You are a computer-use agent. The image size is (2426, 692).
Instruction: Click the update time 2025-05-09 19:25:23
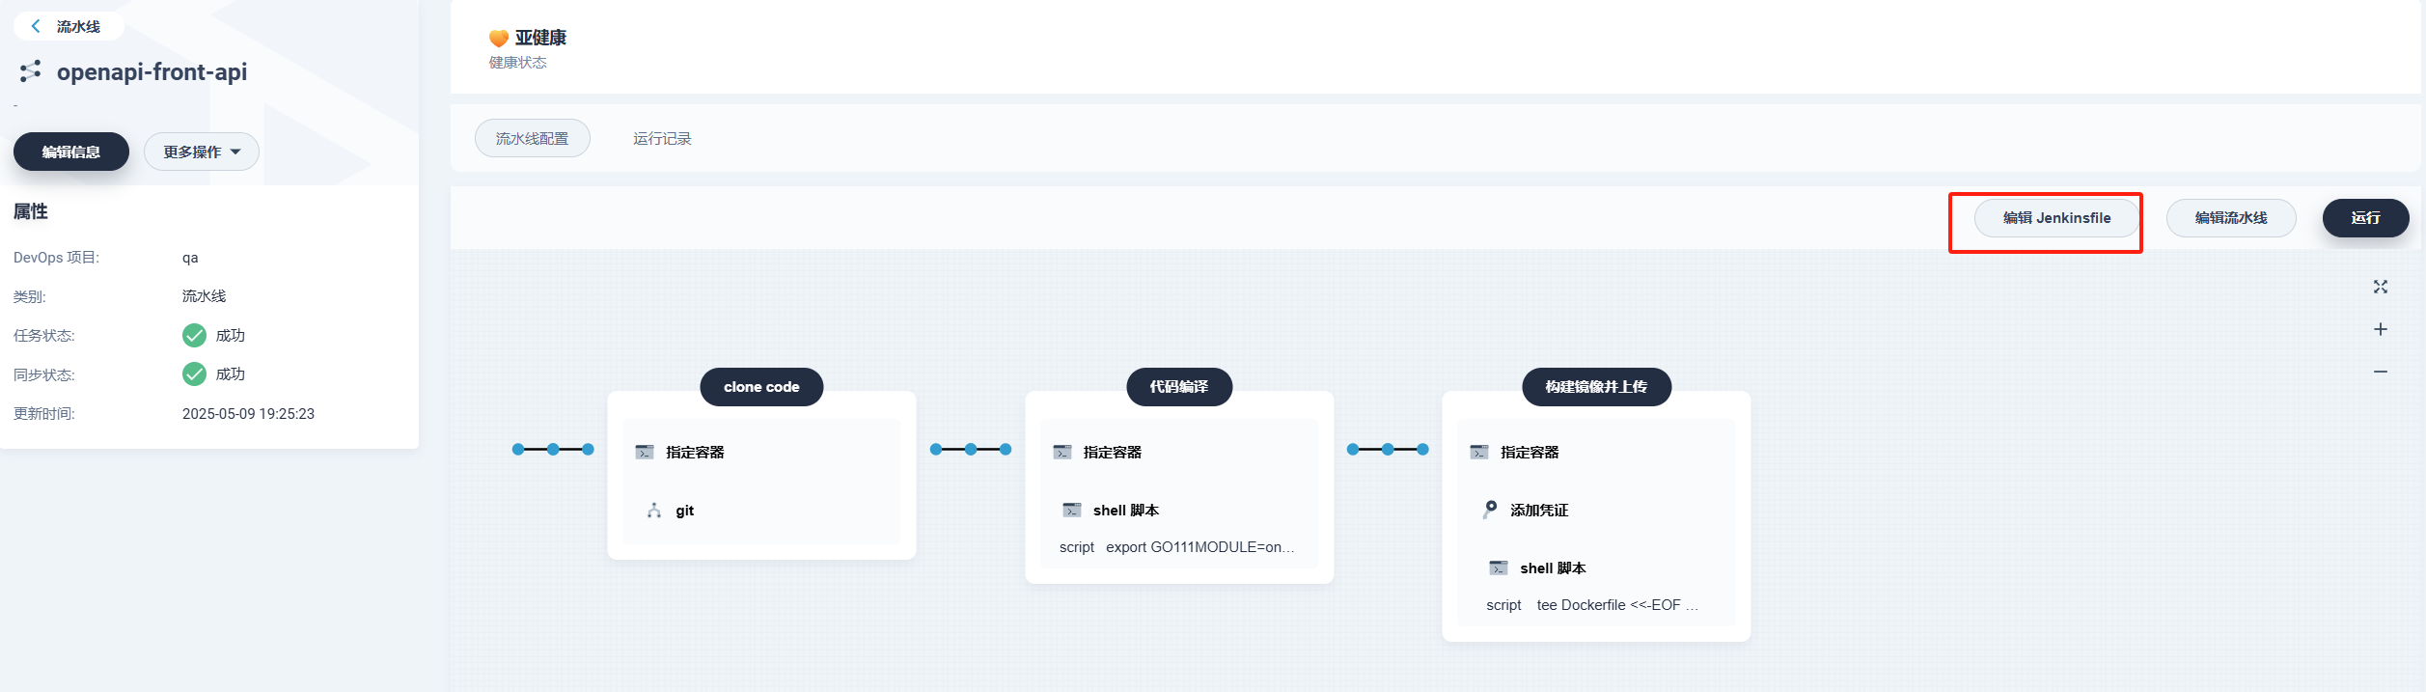pos(248,413)
